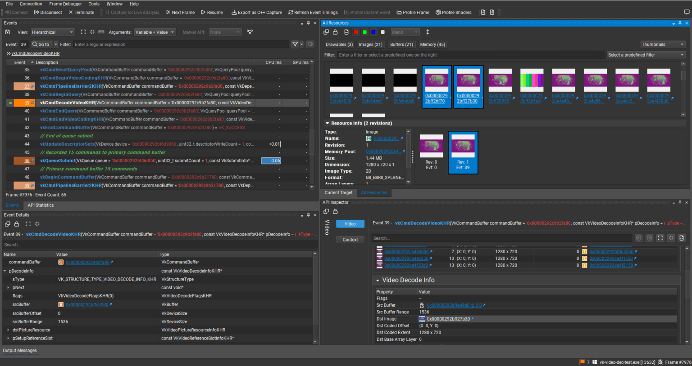The height and width of the screenshot is (366, 692).
Task: Open the Thumbnails display mode dropdown
Action: coord(662,44)
